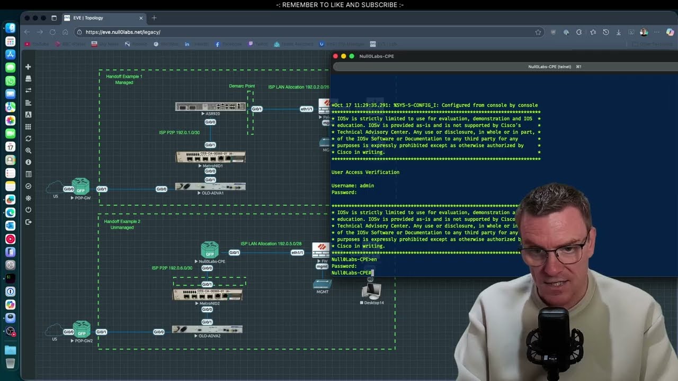678x381 pixels.
Task: Open the Copilot icon in browser toolbar
Action: coord(670,32)
